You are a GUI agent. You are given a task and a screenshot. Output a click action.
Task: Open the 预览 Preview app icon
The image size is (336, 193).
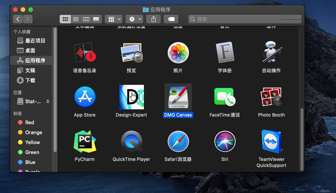tap(131, 53)
